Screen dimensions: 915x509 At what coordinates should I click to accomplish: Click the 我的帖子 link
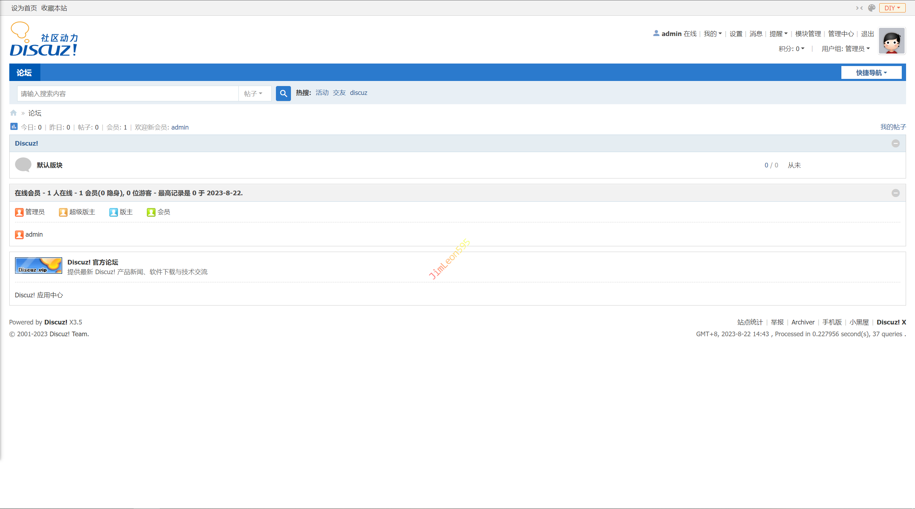tap(892, 127)
